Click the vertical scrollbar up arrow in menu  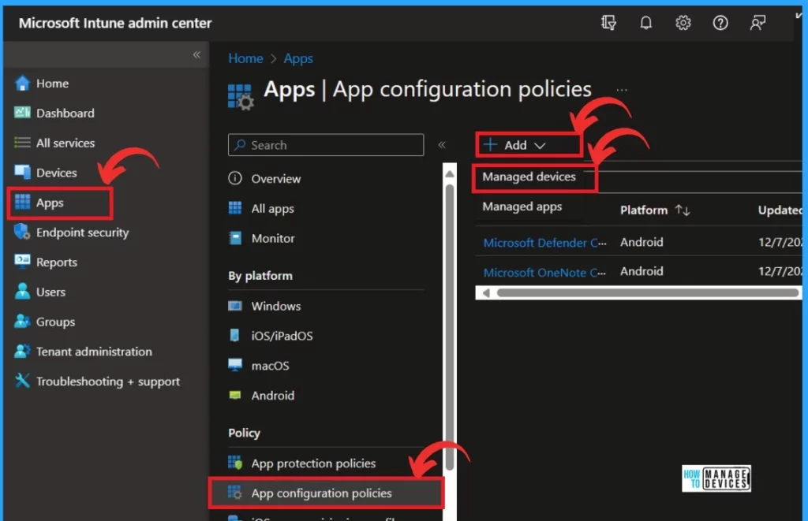(449, 174)
